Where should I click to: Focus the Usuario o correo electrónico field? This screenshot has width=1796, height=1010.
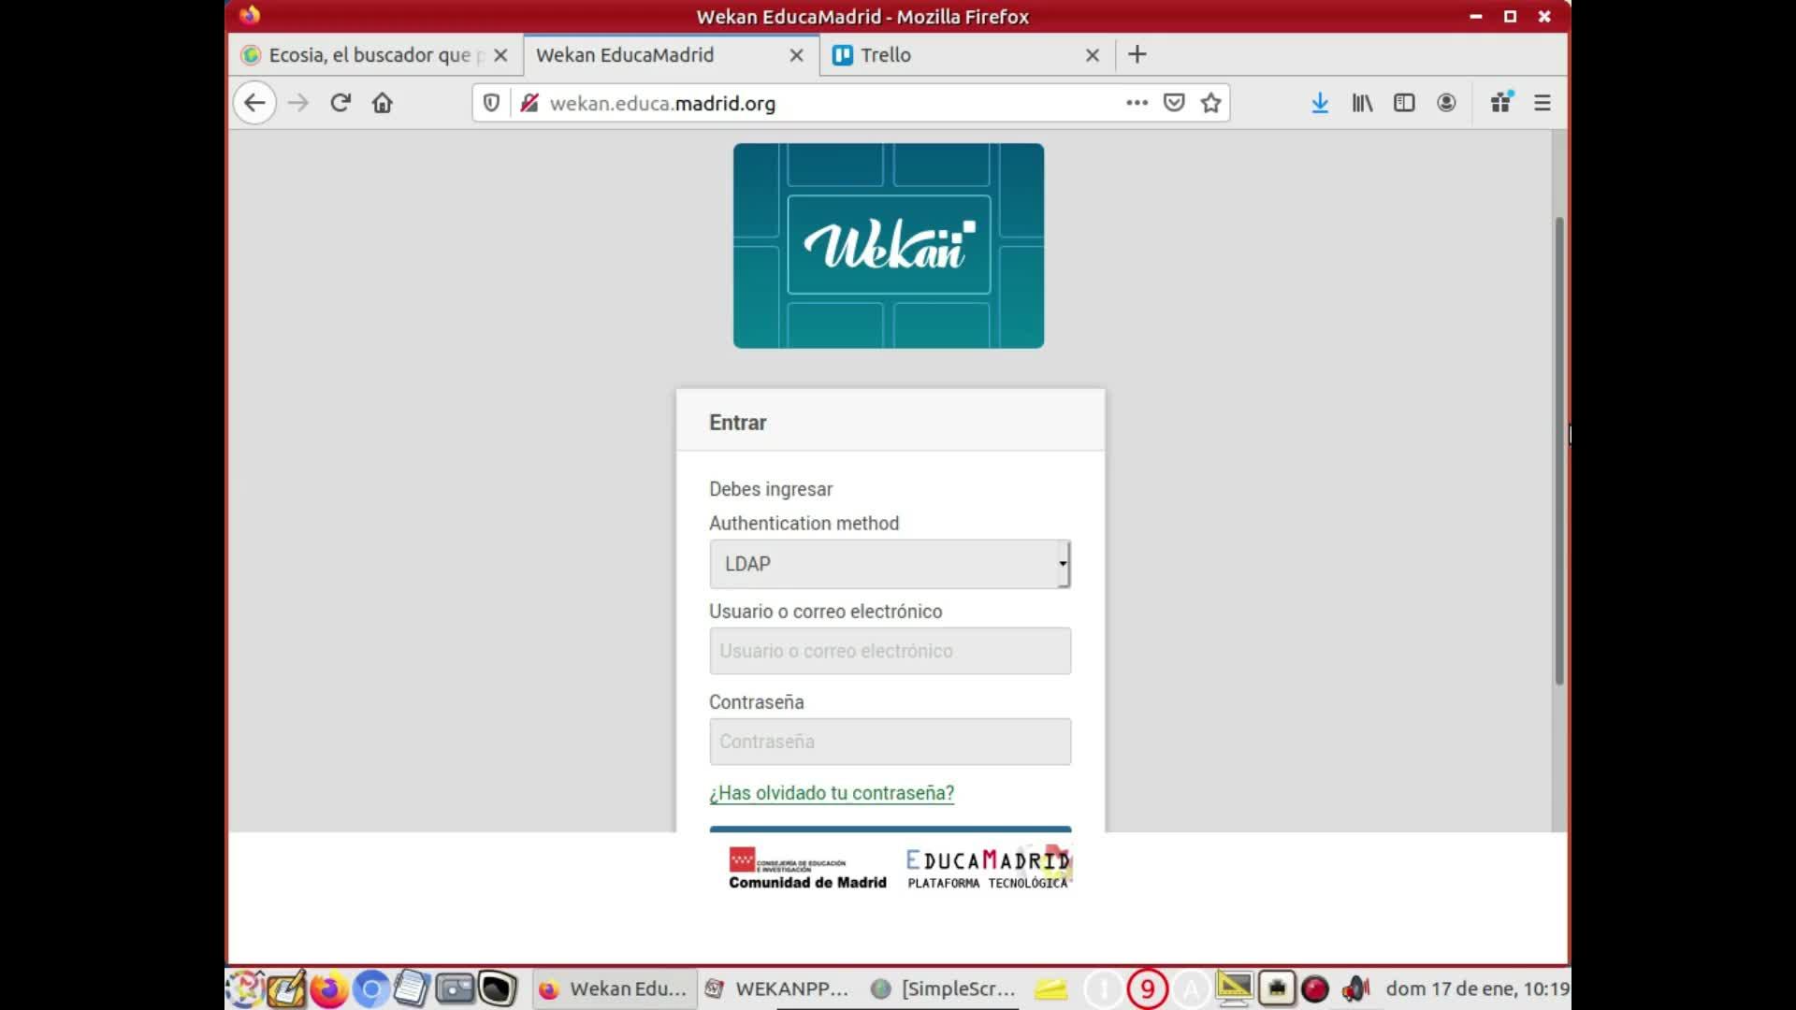click(890, 651)
